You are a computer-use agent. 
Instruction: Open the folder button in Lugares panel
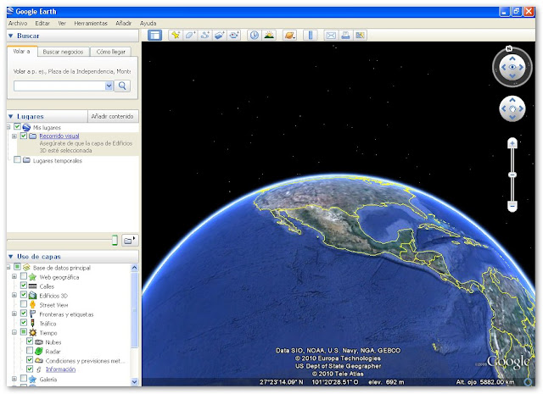point(130,241)
